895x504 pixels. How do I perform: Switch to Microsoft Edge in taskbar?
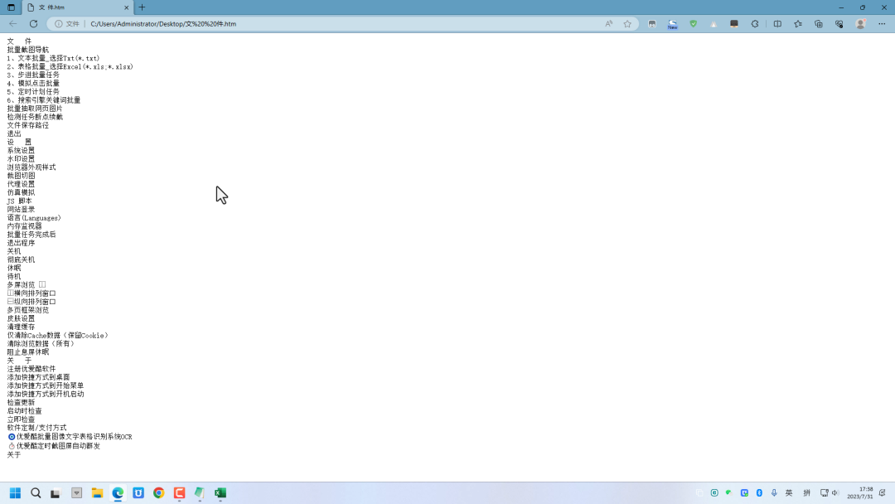(x=119, y=493)
